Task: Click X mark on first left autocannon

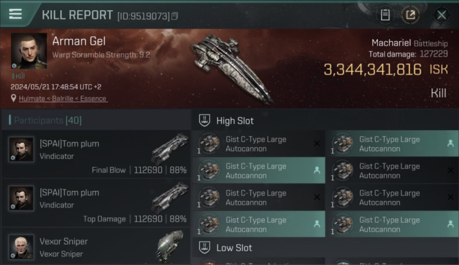Action: click(317, 143)
